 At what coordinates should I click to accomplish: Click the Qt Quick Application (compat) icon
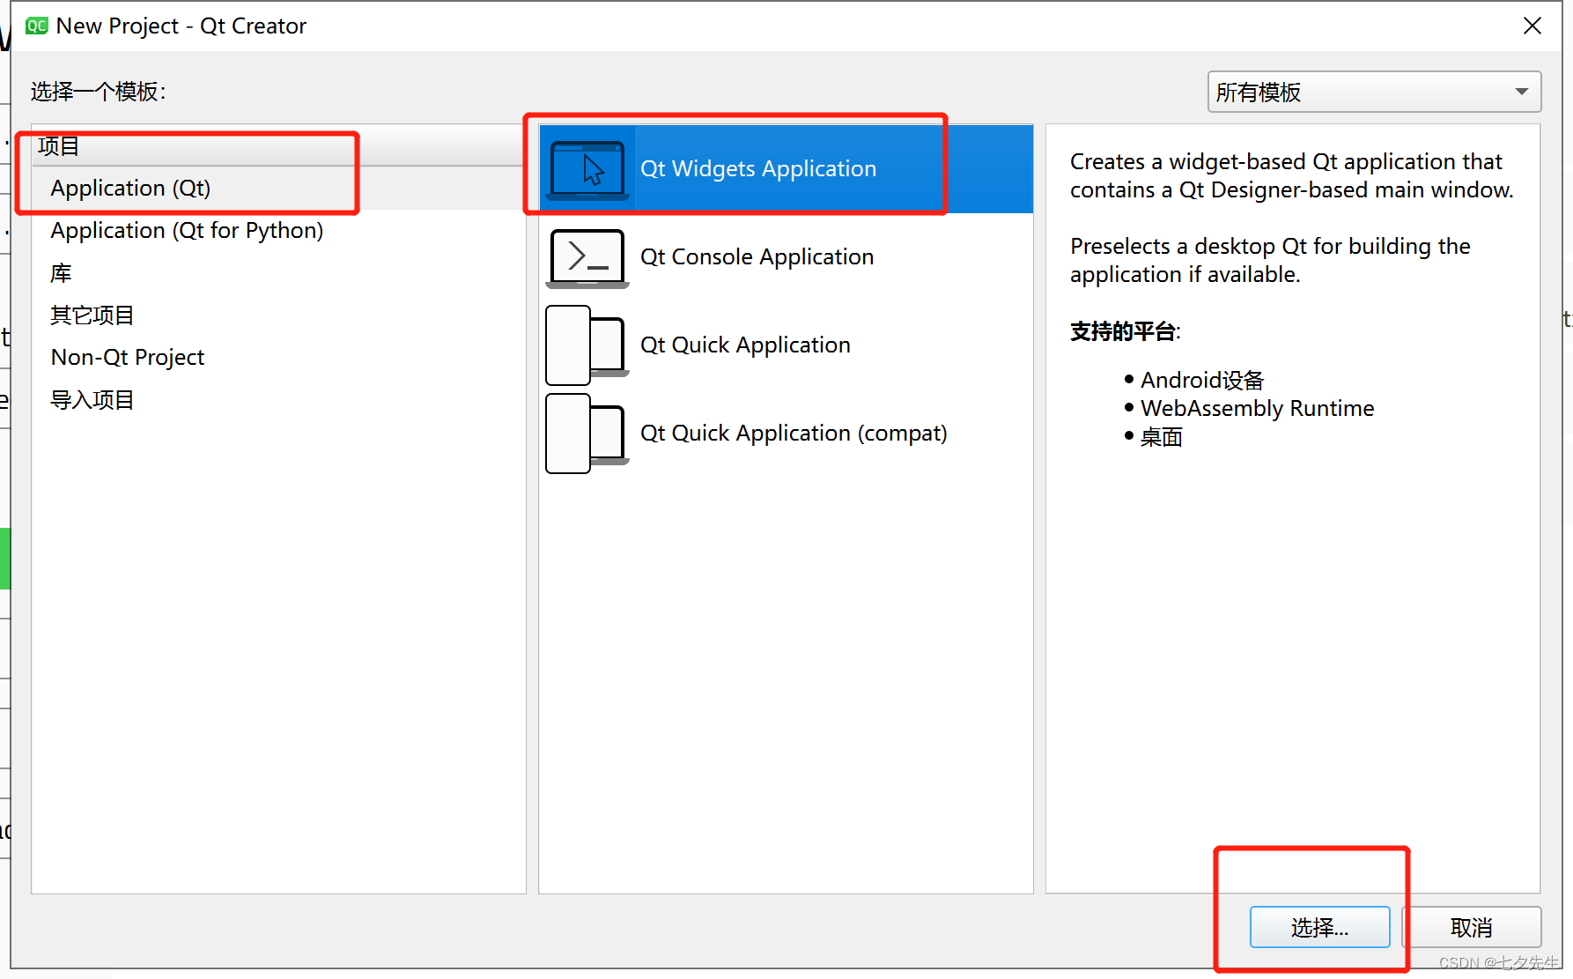tap(586, 434)
